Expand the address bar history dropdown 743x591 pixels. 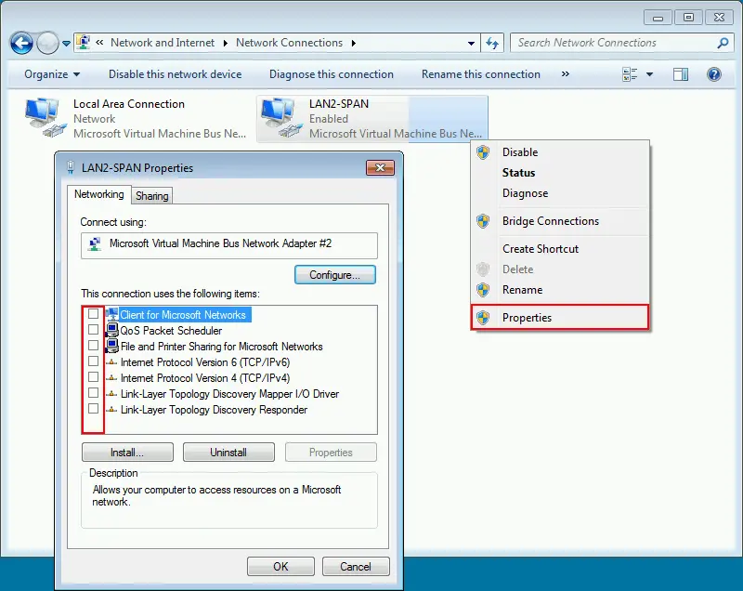pyautogui.click(x=471, y=44)
